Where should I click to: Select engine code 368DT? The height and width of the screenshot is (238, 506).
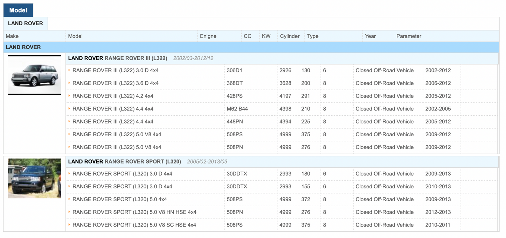pyautogui.click(x=235, y=83)
